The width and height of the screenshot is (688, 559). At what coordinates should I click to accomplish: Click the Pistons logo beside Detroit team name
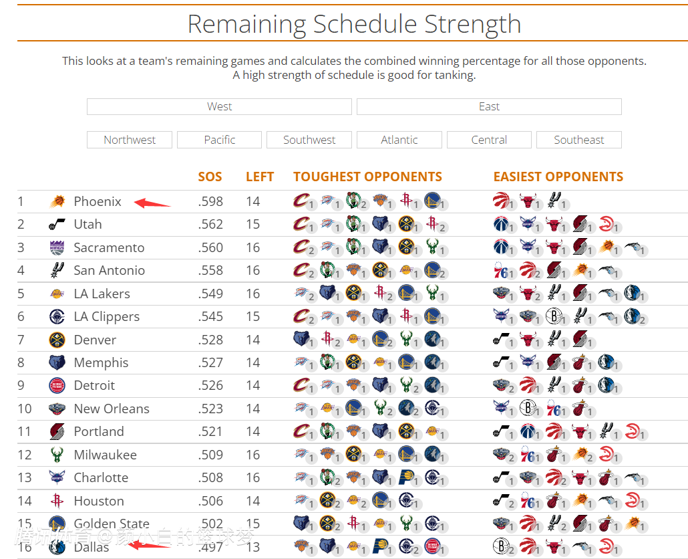click(x=57, y=386)
